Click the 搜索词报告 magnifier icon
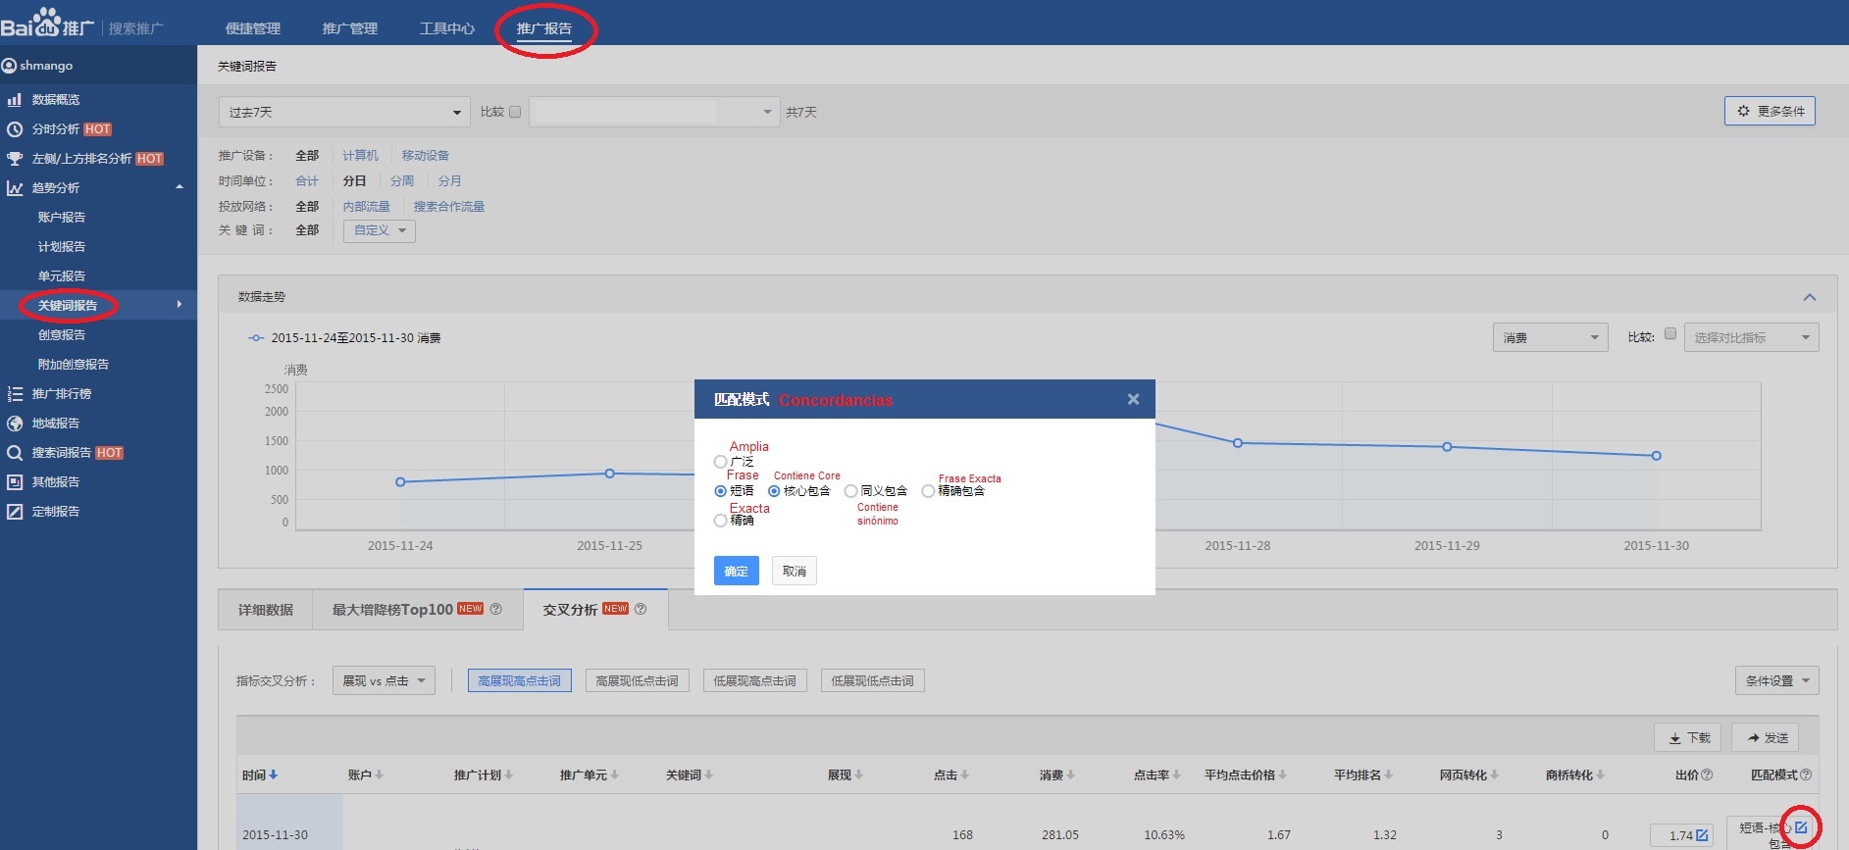Image resolution: width=1849 pixels, height=850 pixels. click(x=15, y=453)
